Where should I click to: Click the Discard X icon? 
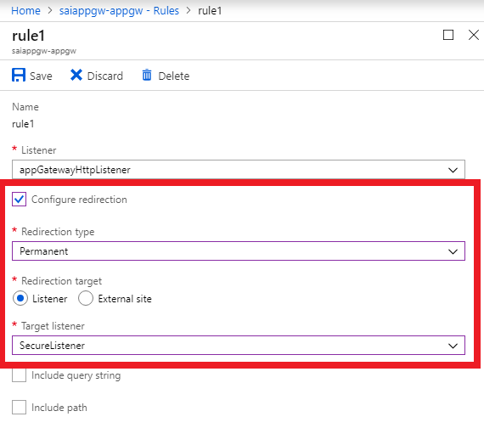coord(76,75)
